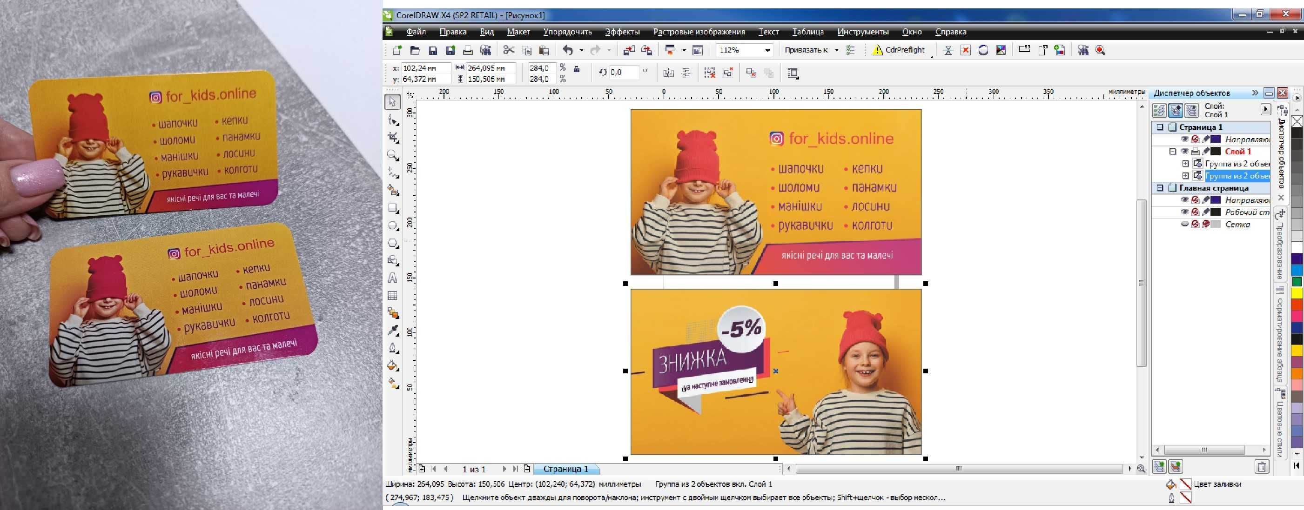Viewport: 1304px width, 510px height.
Task: Click the rotation angle input field
Action: pyautogui.click(x=624, y=72)
